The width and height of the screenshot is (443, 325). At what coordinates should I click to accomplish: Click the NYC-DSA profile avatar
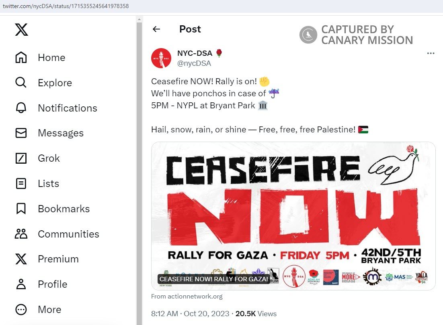(161, 58)
